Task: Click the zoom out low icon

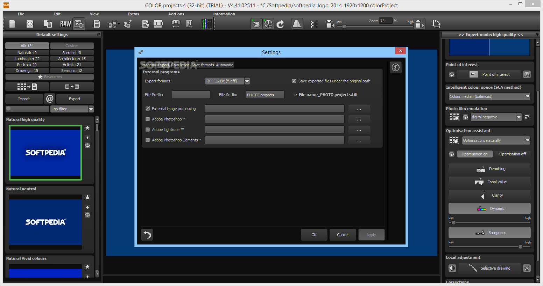Action: pyautogui.click(x=330, y=24)
